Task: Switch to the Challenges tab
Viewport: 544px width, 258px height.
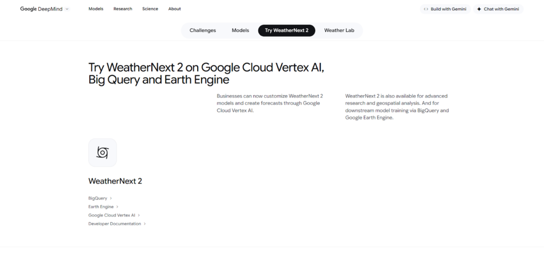Action: [x=202, y=30]
